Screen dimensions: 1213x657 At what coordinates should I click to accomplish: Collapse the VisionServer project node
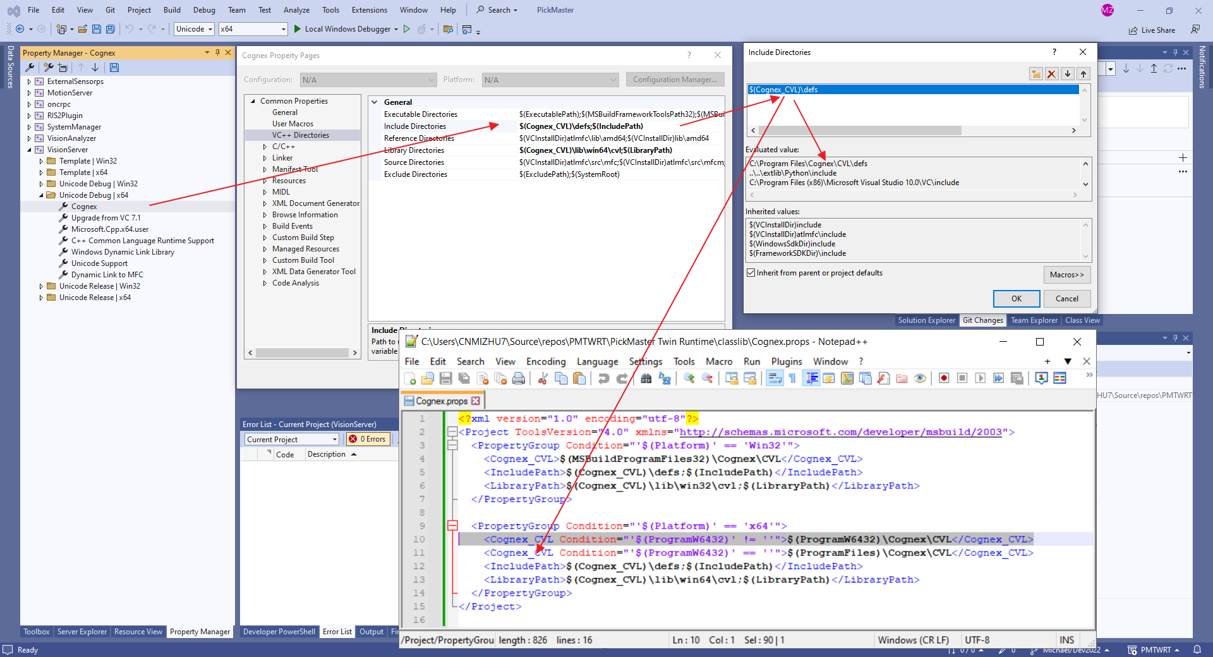[x=29, y=150]
